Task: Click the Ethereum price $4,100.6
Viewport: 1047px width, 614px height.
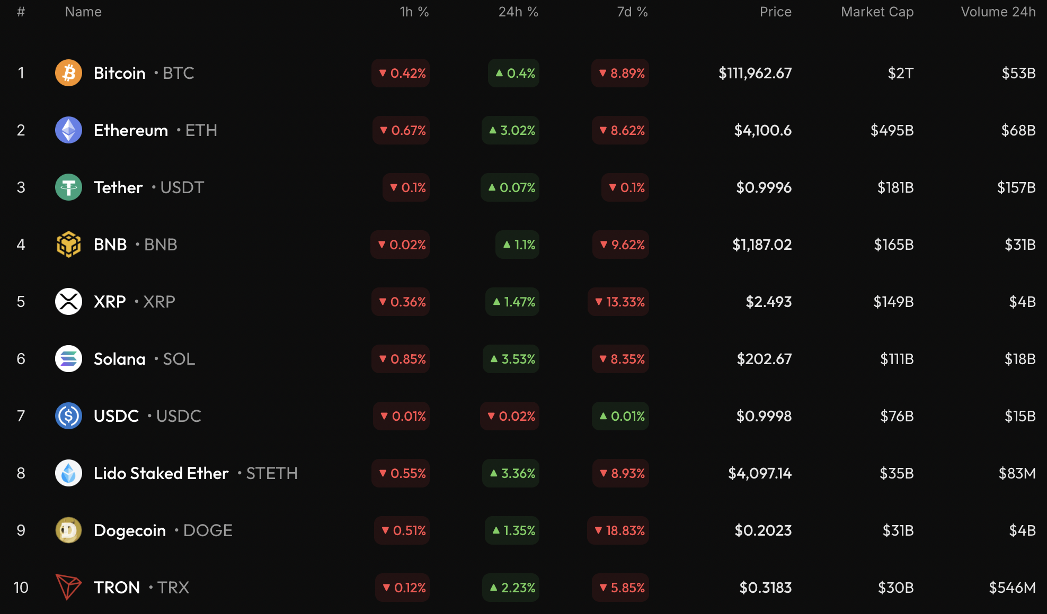Action: (x=762, y=130)
